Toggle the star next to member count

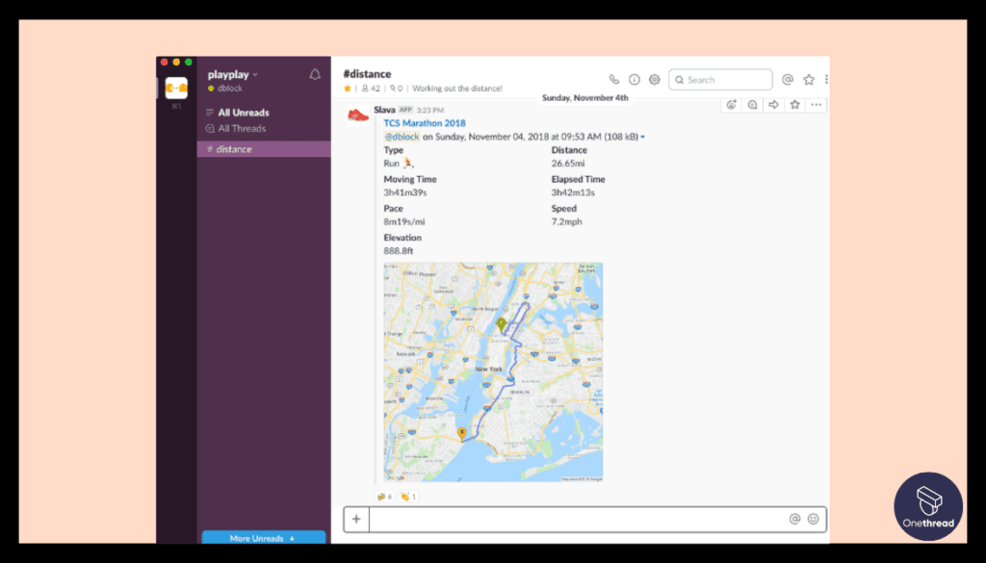click(347, 89)
